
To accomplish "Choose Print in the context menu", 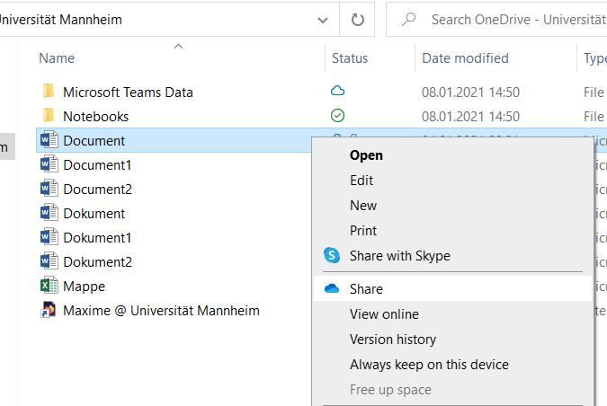I will 452,231.
